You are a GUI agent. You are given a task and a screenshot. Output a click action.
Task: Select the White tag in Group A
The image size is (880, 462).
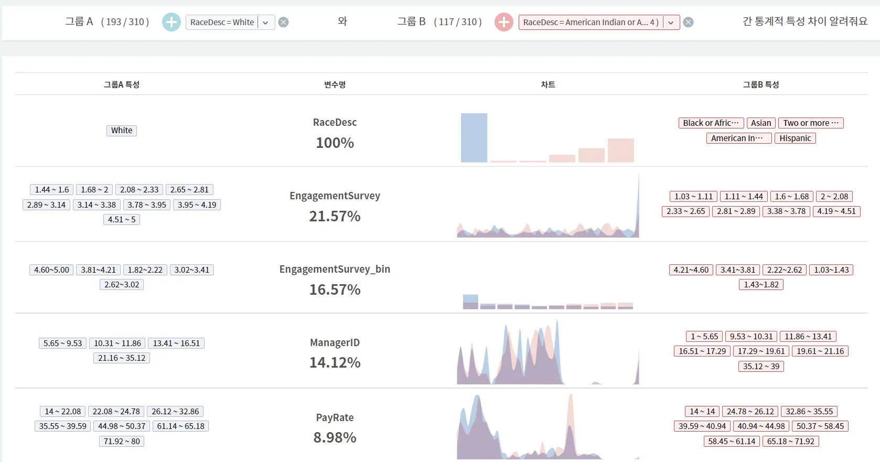122,131
